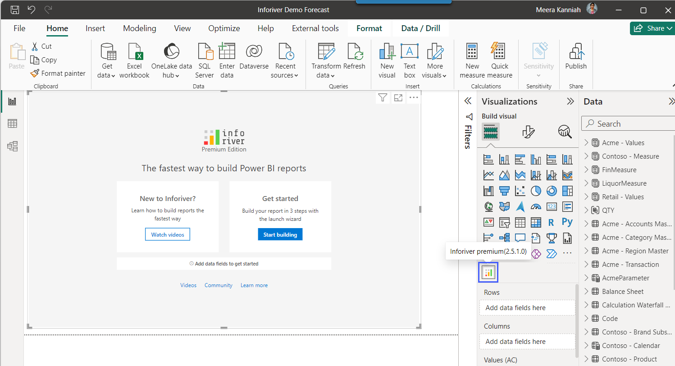Screen dimensions: 675x366
Task: Click the Excel workbook data source
Action: (134, 61)
